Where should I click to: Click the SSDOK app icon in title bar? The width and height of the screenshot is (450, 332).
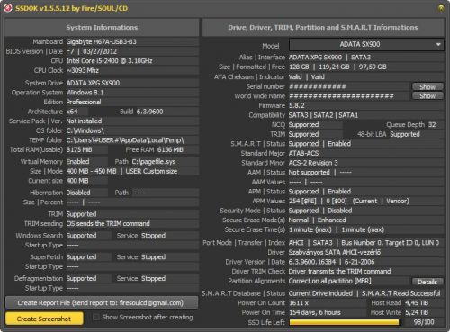tap(7, 8)
